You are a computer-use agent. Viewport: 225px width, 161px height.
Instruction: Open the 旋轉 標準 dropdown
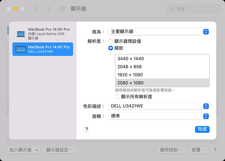pyautogui.click(x=159, y=116)
